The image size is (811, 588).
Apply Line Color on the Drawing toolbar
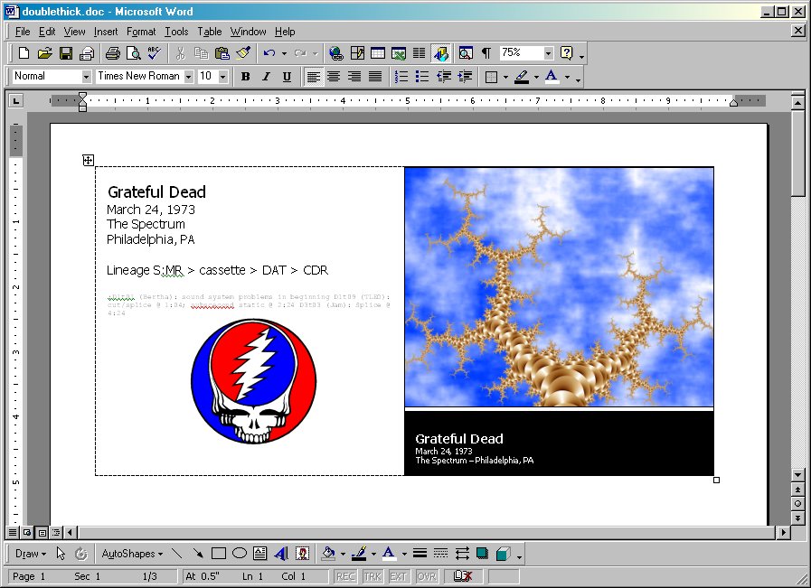(x=359, y=554)
